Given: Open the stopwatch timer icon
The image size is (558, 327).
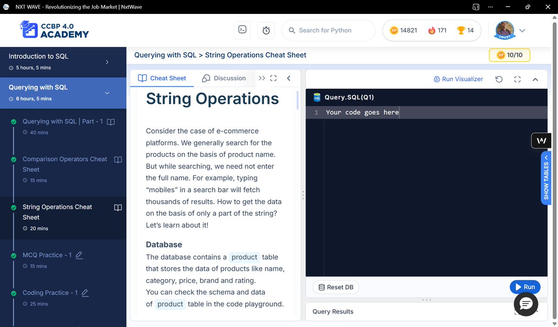Looking at the screenshot, I should (x=266, y=30).
